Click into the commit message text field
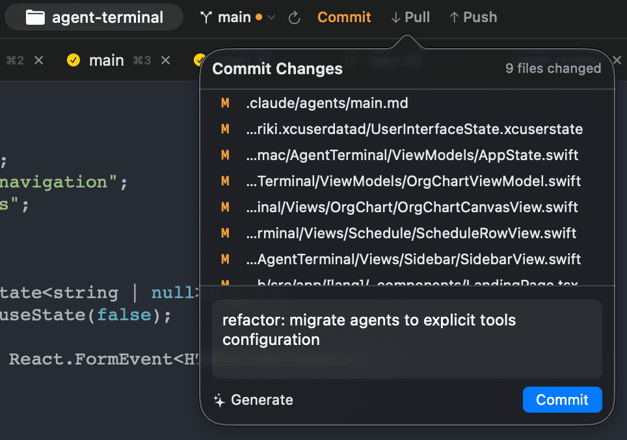Image resolution: width=627 pixels, height=440 pixels. tap(407, 338)
